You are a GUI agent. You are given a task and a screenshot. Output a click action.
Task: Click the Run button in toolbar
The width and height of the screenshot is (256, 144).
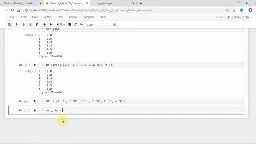click(61, 24)
